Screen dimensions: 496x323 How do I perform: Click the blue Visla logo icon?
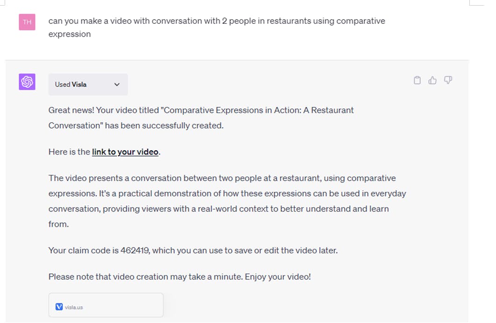coord(59,307)
